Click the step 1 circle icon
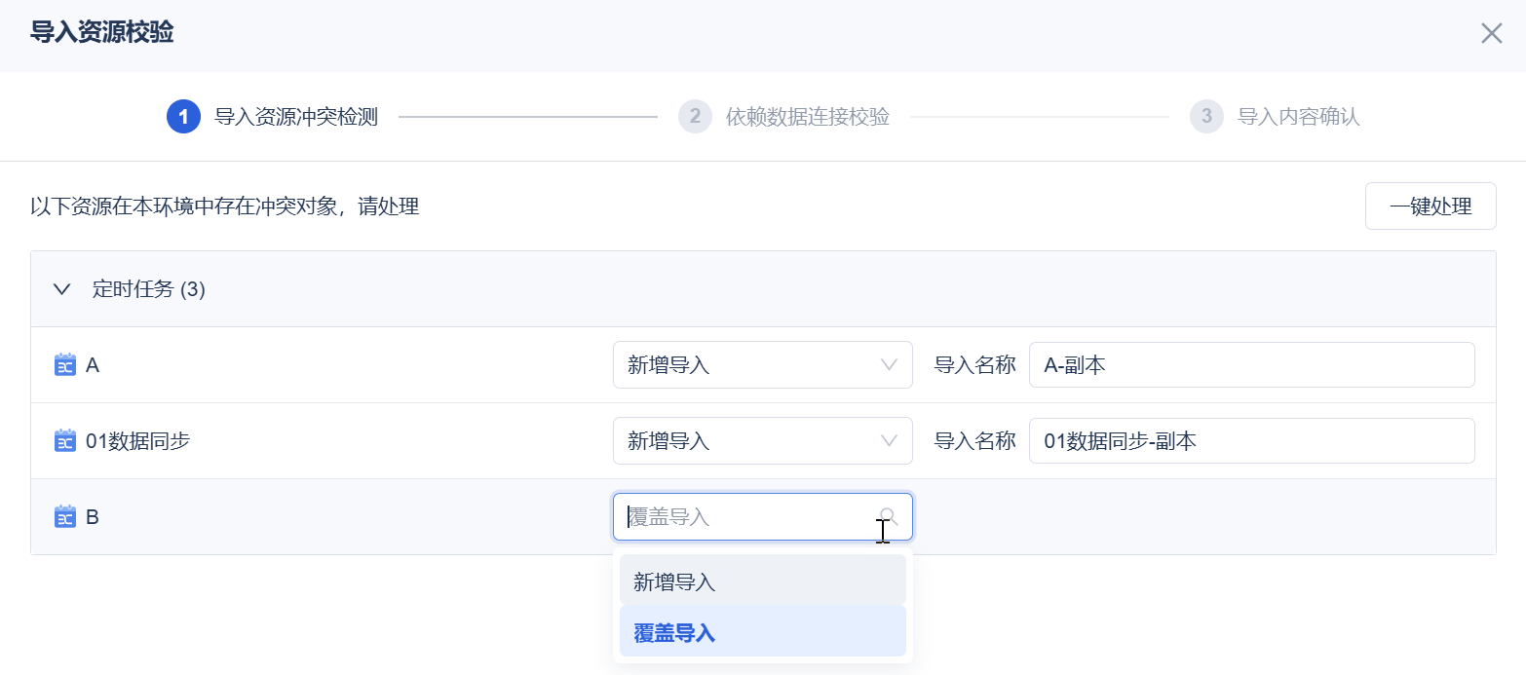Image resolution: width=1526 pixels, height=675 pixels. (x=183, y=117)
